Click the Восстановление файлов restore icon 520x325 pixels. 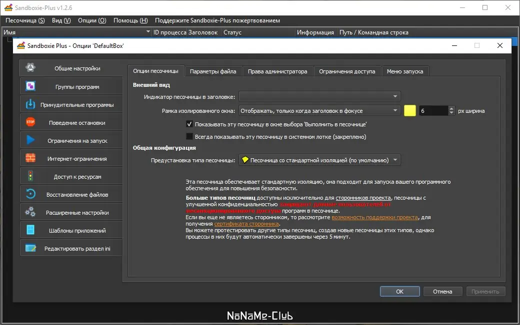click(x=30, y=194)
